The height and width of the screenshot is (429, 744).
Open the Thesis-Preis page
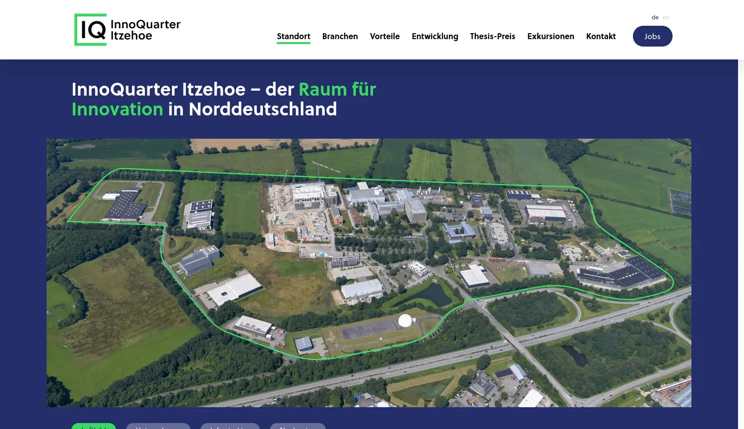point(493,36)
